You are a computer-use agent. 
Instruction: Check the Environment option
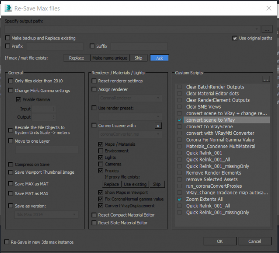point(101,151)
